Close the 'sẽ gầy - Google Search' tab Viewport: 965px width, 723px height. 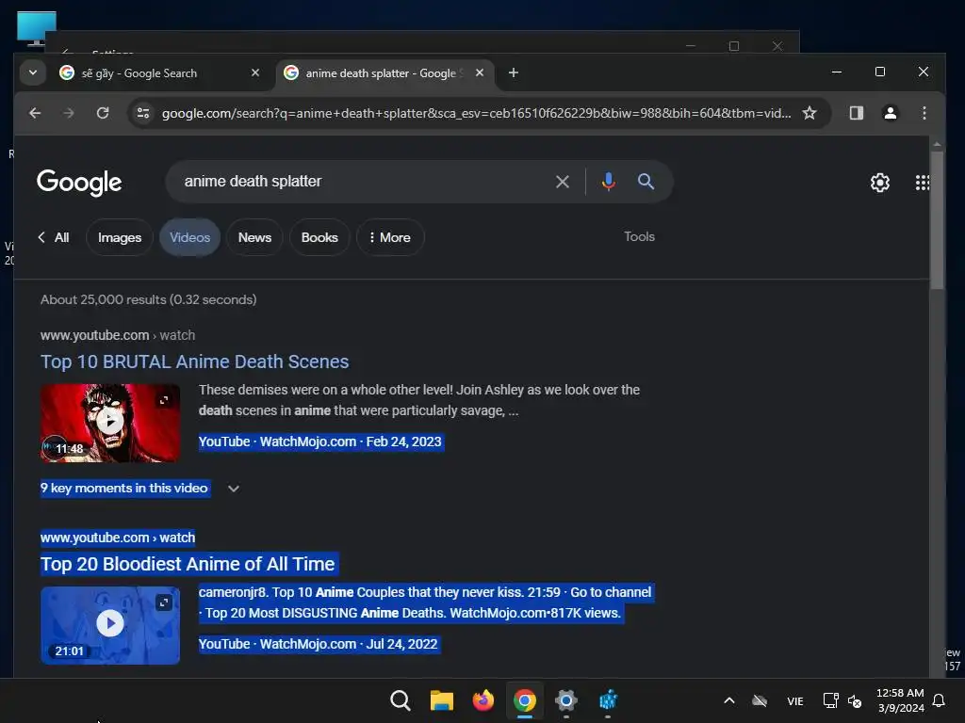255,73
